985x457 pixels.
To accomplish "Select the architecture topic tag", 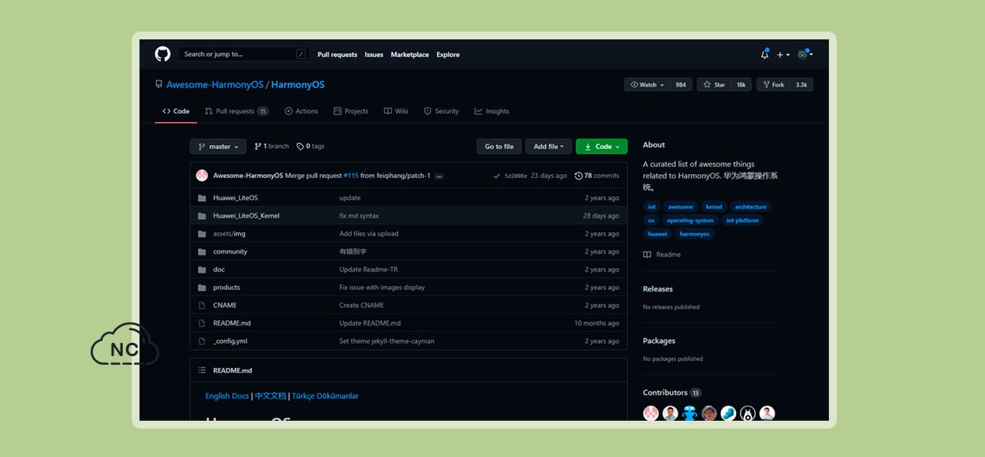I will (x=751, y=207).
